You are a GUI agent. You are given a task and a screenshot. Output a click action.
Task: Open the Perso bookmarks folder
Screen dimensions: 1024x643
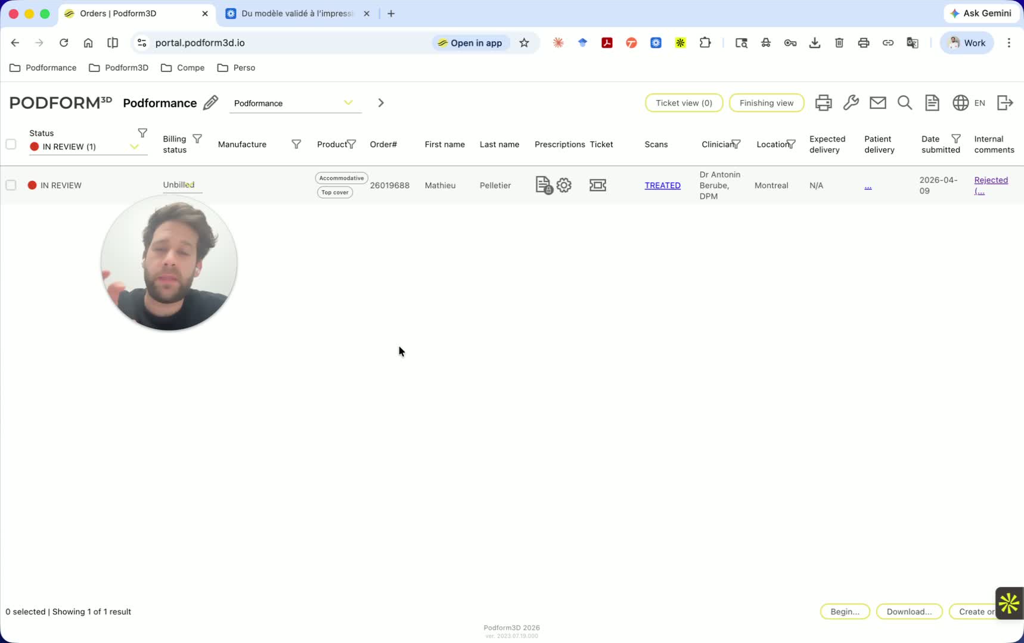click(x=237, y=68)
